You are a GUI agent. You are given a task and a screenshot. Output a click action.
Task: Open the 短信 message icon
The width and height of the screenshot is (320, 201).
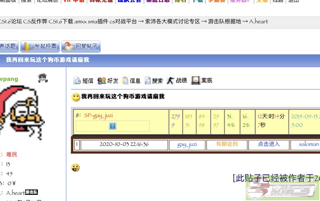[77, 80]
